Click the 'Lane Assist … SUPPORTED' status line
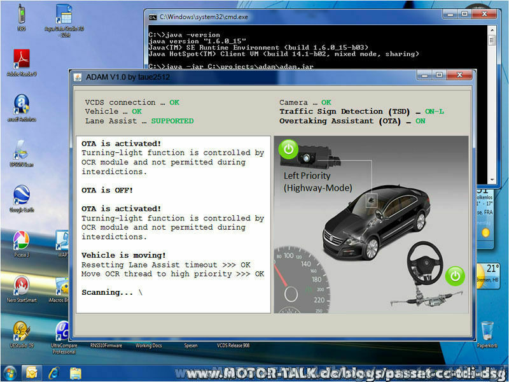Viewport: 509px width, 382px height. tap(139, 121)
